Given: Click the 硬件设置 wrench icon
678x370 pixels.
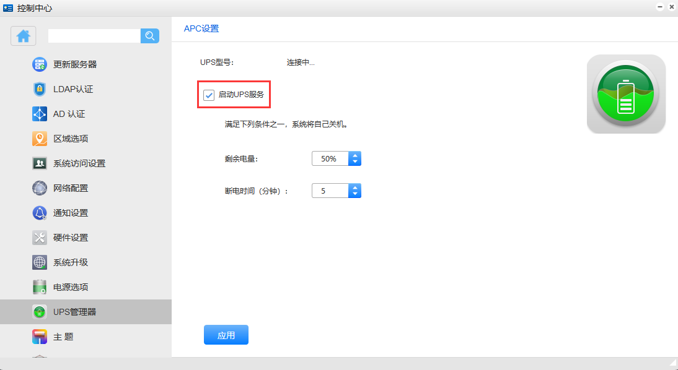Looking at the screenshot, I should coord(40,238).
